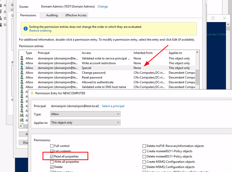Switch to the Effective Access tab
The height and width of the screenshot is (172, 232).
click(76, 15)
